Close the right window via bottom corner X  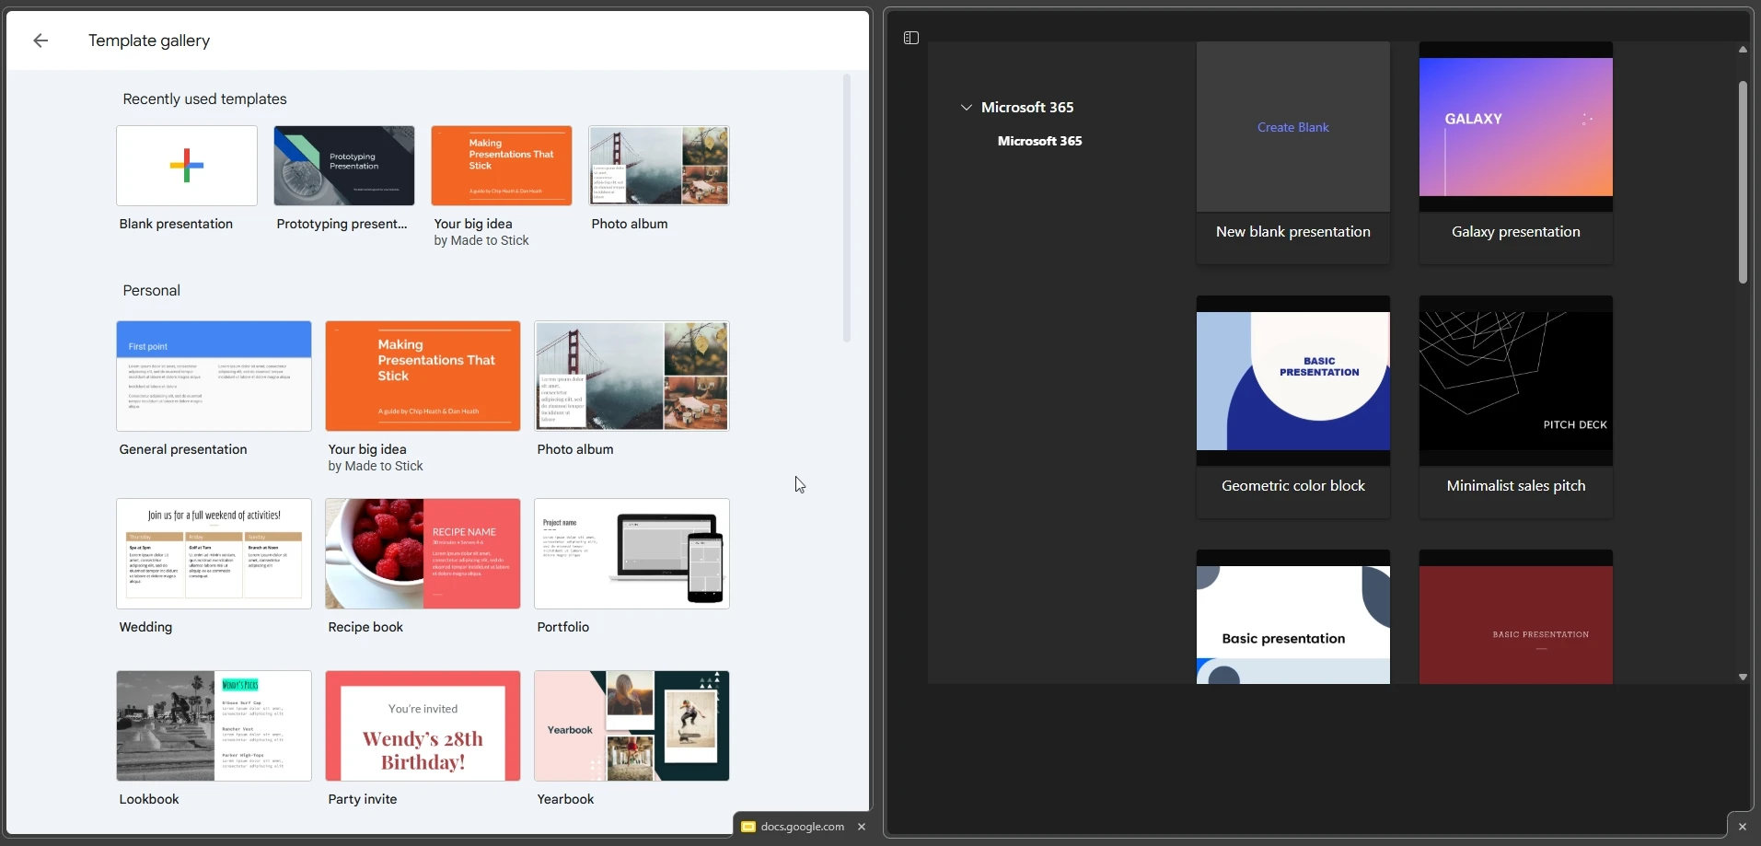point(1742,827)
